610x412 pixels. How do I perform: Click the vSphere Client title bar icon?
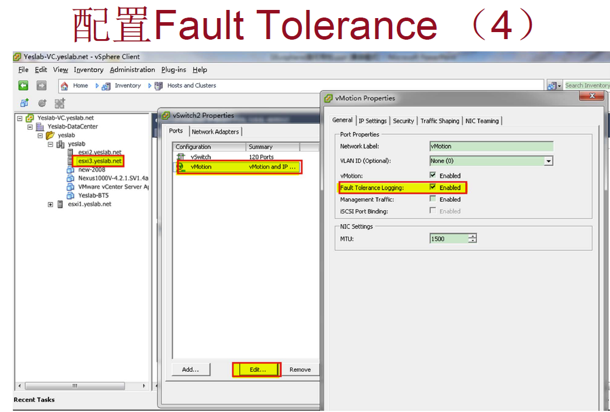point(17,57)
